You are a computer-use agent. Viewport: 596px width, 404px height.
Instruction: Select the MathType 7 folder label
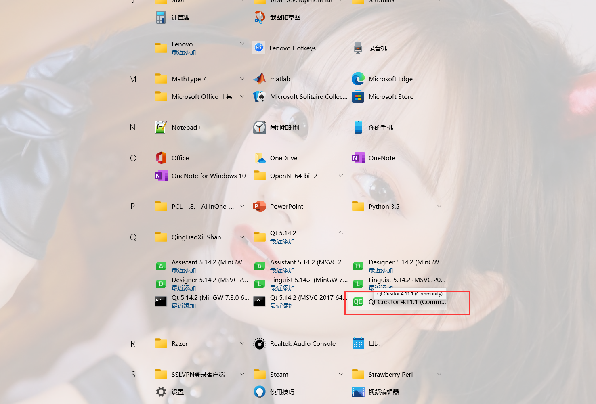[x=189, y=79]
